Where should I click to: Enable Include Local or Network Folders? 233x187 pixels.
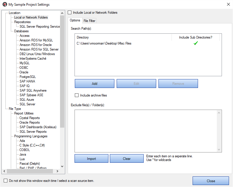[70, 13]
